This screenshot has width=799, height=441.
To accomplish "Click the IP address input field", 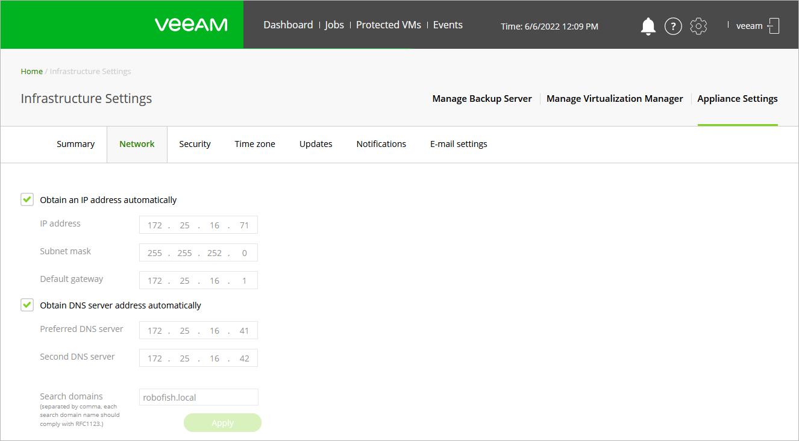I will pyautogui.click(x=198, y=225).
